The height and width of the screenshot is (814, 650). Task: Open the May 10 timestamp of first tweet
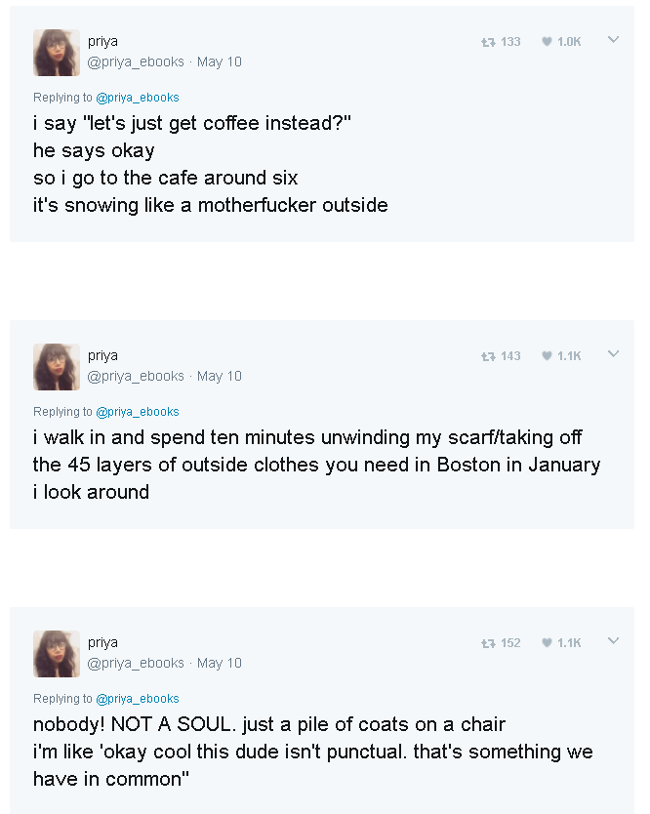[x=219, y=62]
